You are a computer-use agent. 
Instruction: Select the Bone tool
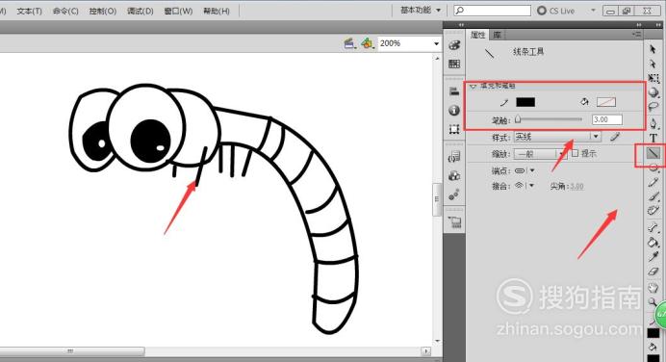(653, 228)
